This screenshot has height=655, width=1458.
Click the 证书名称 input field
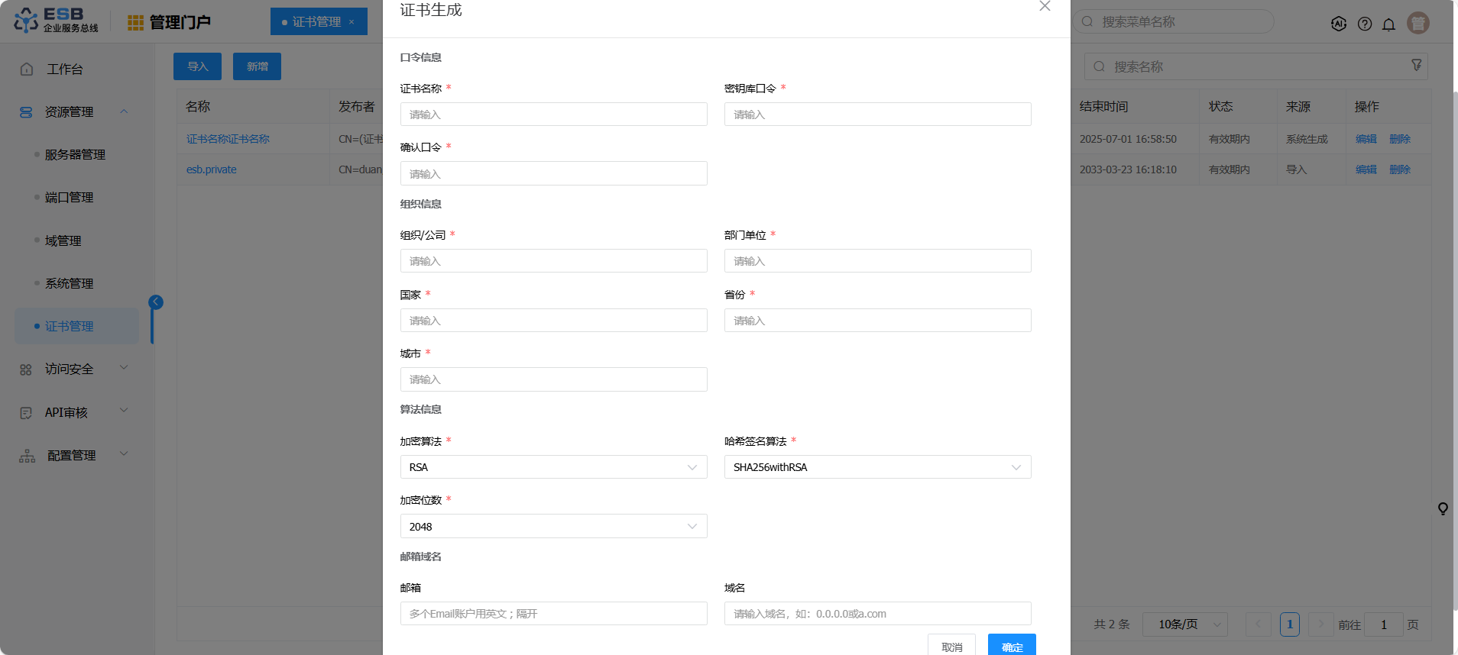tap(553, 115)
